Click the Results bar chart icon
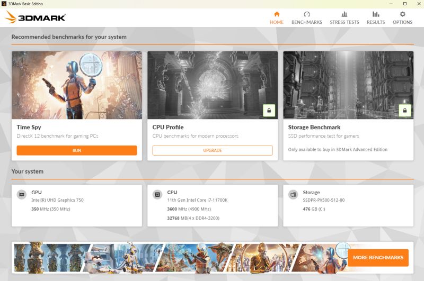The height and width of the screenshot is (281, 424). pos(376,14)
